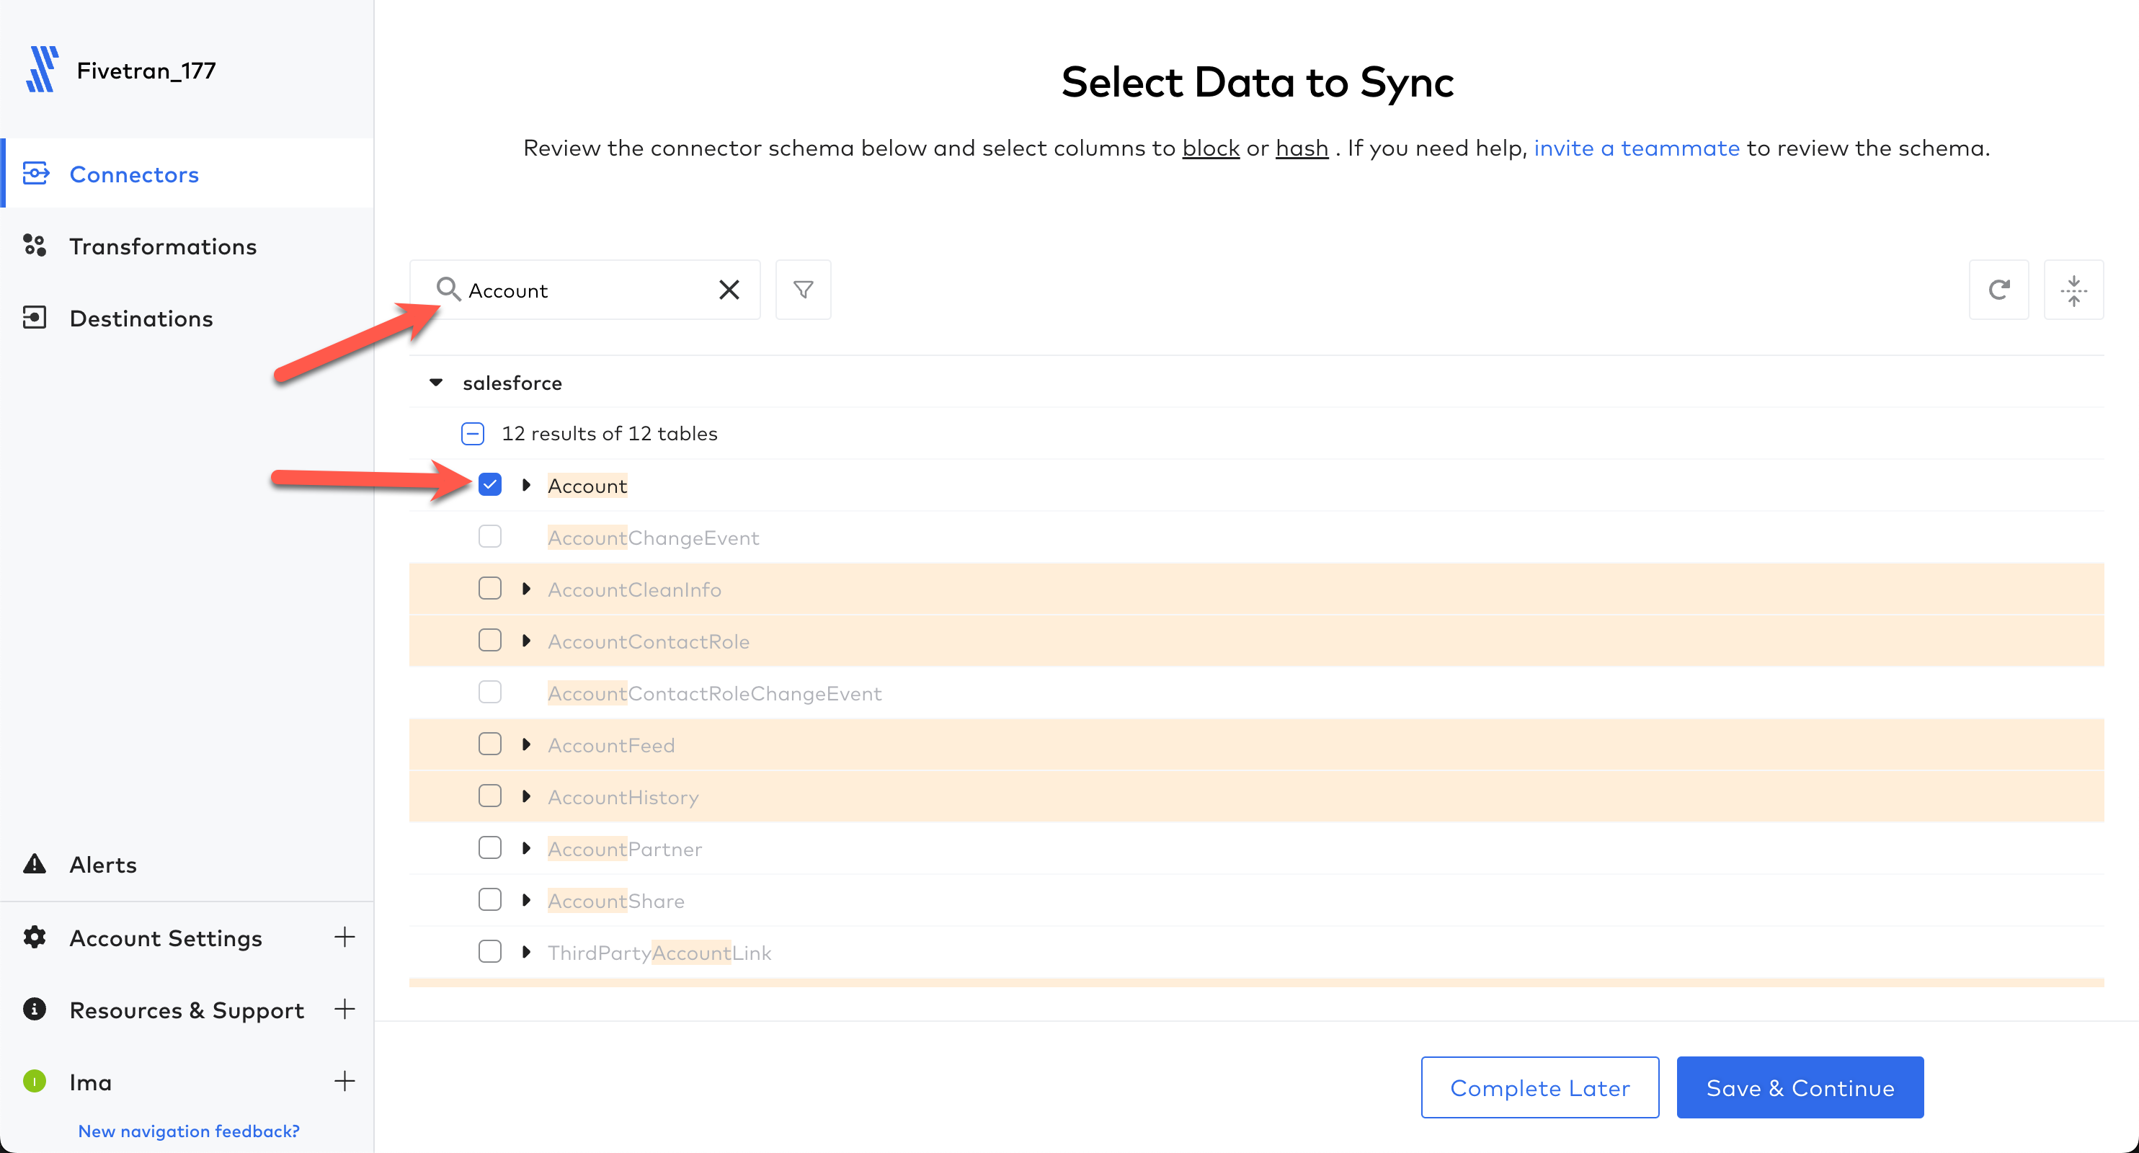Click into the Account search field
This screenshot has height=1153, width=2139.
click(x=582, y=290)
